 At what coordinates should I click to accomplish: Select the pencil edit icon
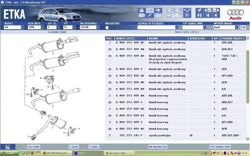(x=150, y=15)
